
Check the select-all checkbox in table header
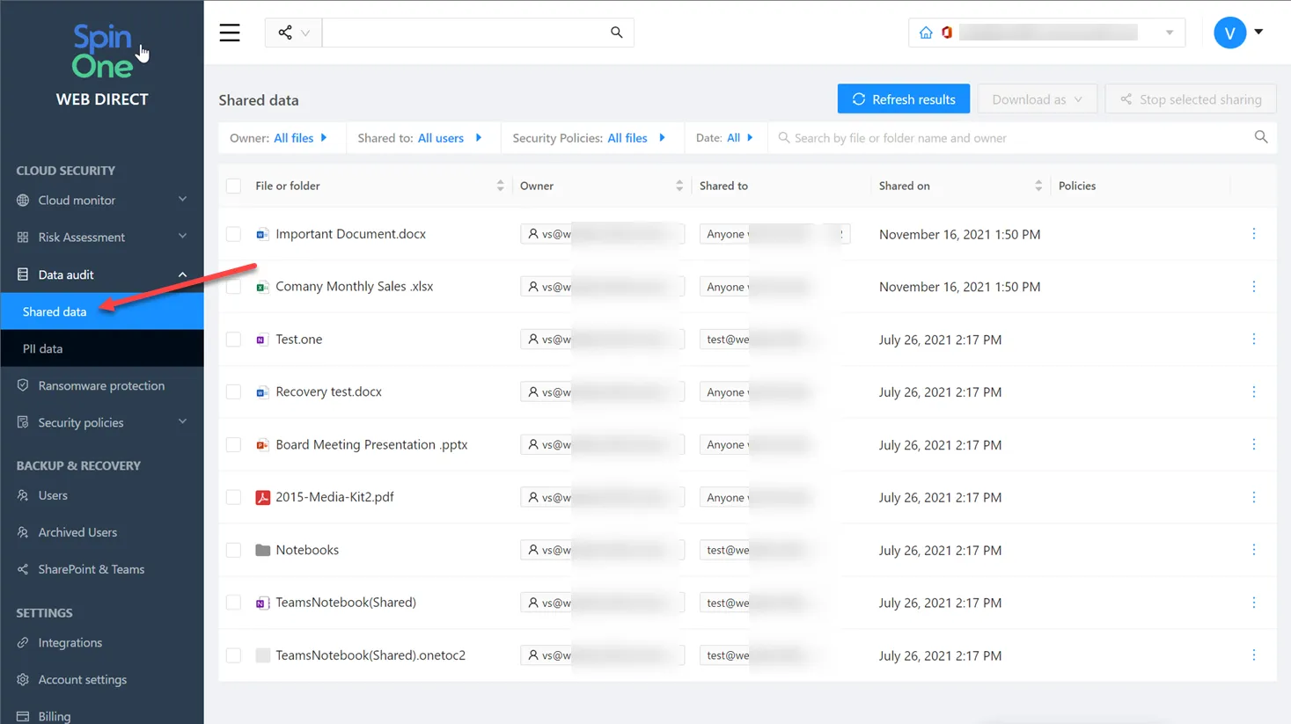point(233,186)
